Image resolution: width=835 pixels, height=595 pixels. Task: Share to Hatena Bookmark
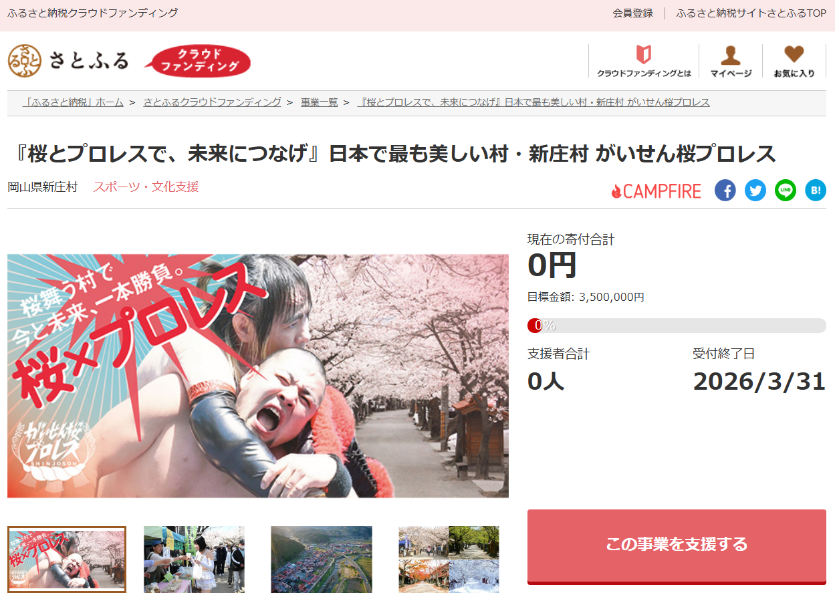click(x=815, y=191)
